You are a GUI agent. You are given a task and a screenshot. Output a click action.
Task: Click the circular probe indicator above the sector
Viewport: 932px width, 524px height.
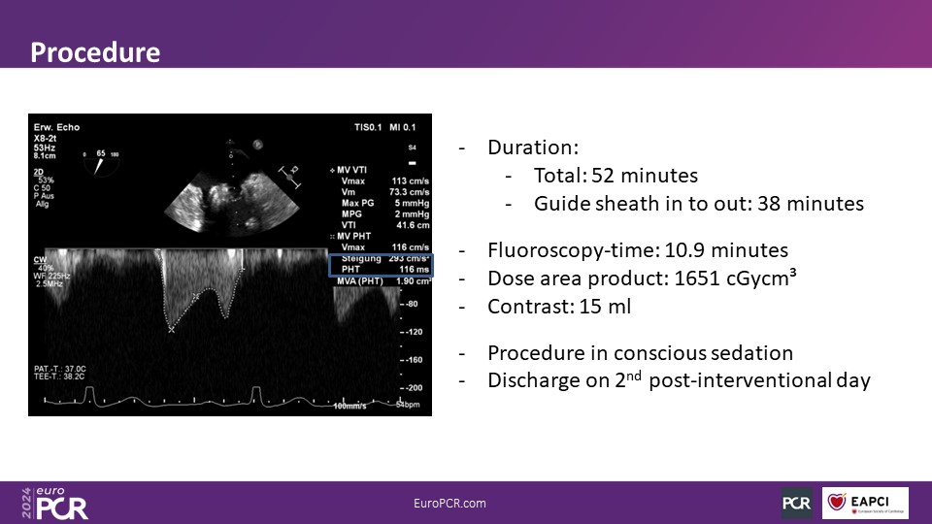point(257,145)
